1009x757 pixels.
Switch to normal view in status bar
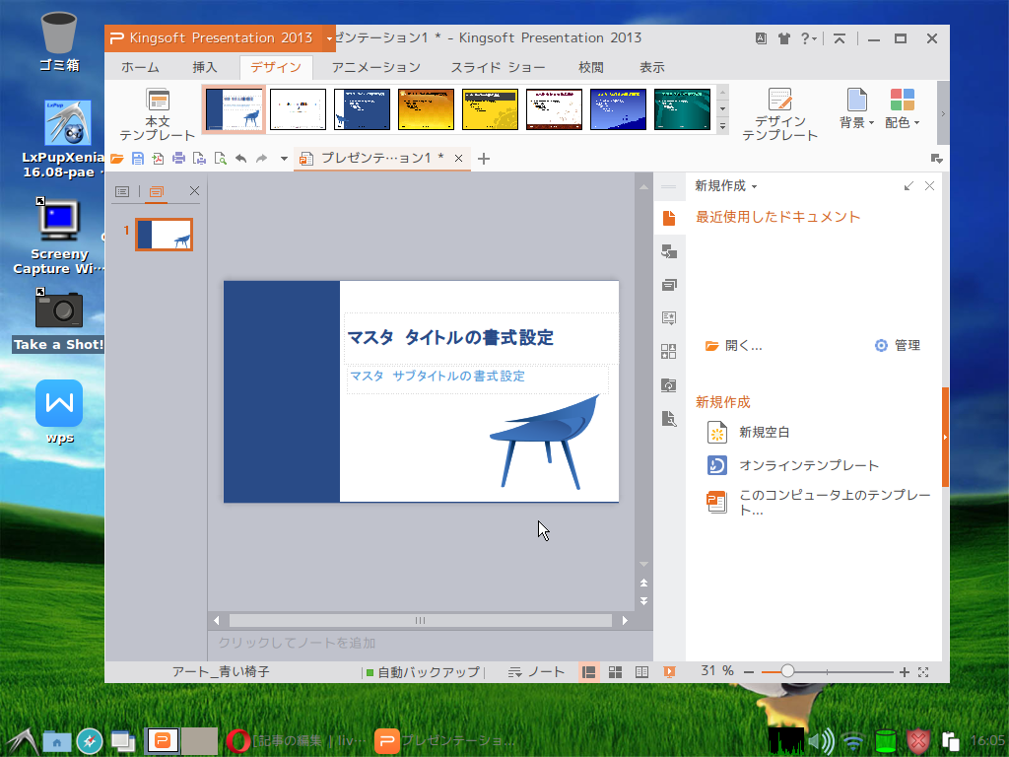(x=589, y=672)
